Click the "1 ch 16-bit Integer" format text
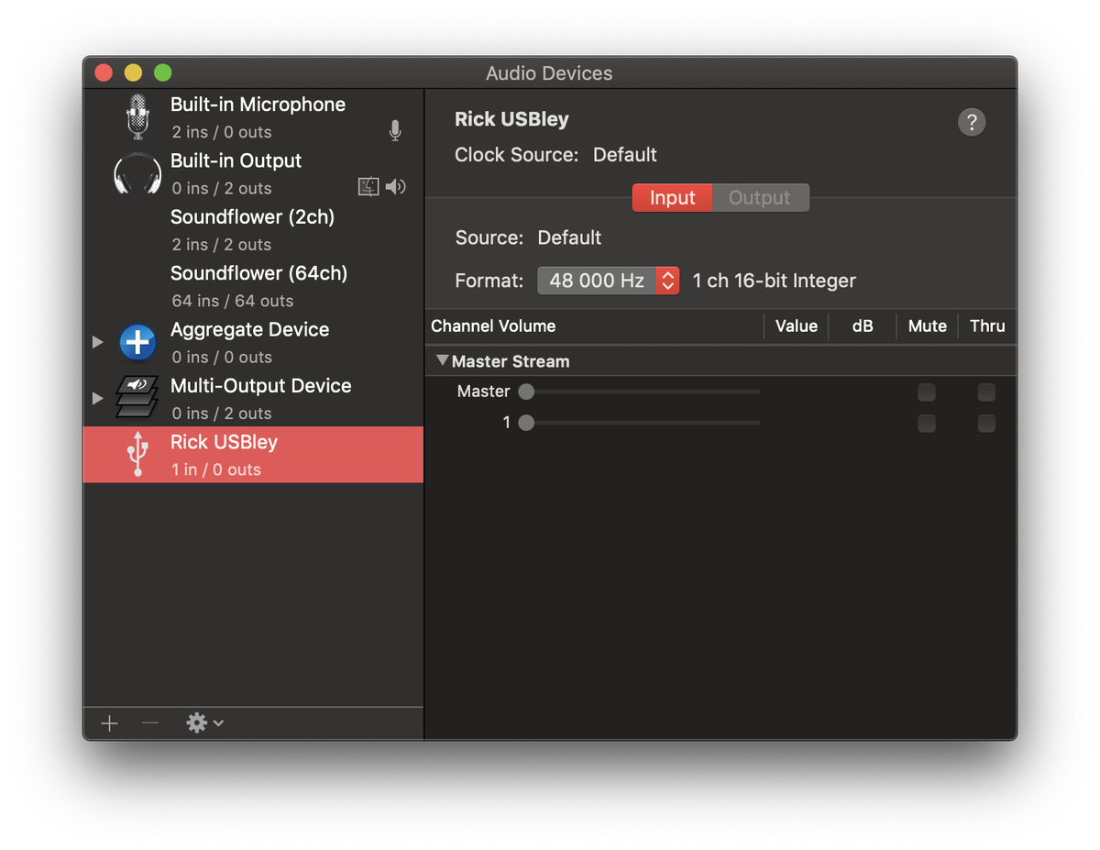The image size is (1100, 850). (x=775, y=281)
